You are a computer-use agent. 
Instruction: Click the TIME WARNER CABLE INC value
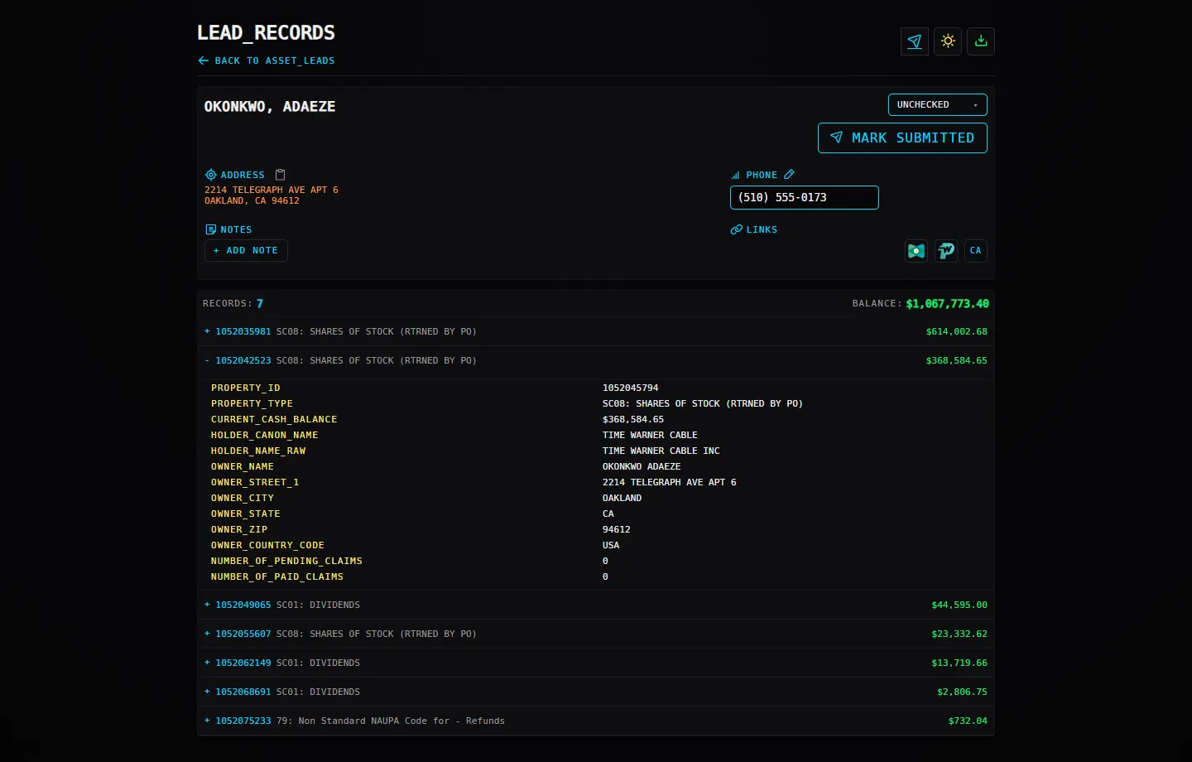(x=661, y=451)
